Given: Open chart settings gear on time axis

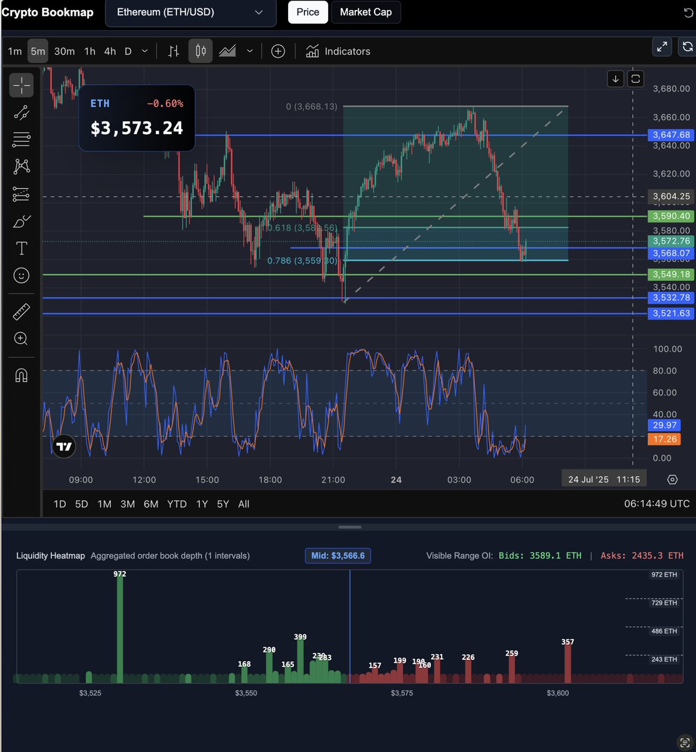Looking at the screenshot, I should click(x=672, y=479).
